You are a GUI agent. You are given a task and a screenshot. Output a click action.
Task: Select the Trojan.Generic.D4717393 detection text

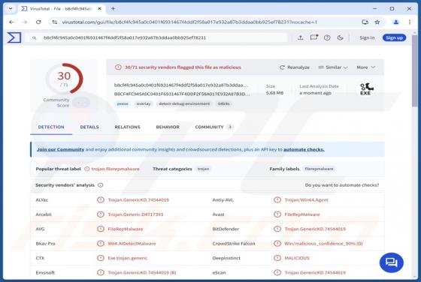pos(135,214)
